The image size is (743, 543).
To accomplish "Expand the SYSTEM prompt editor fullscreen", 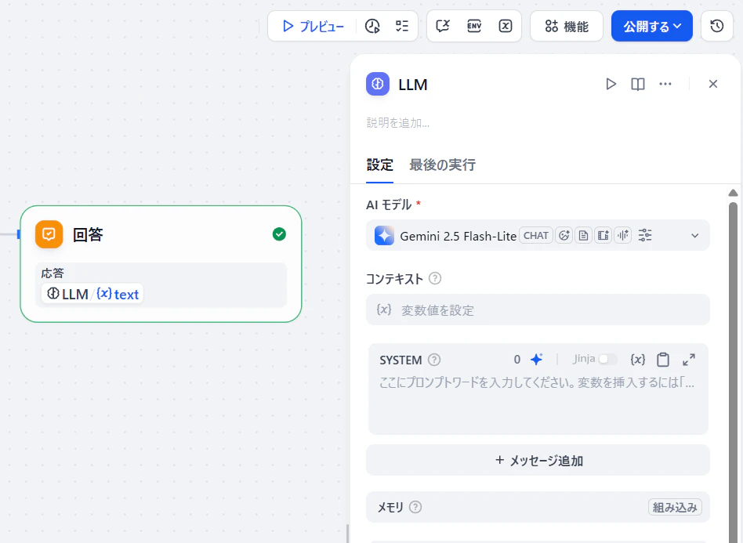I will (689, 360).
